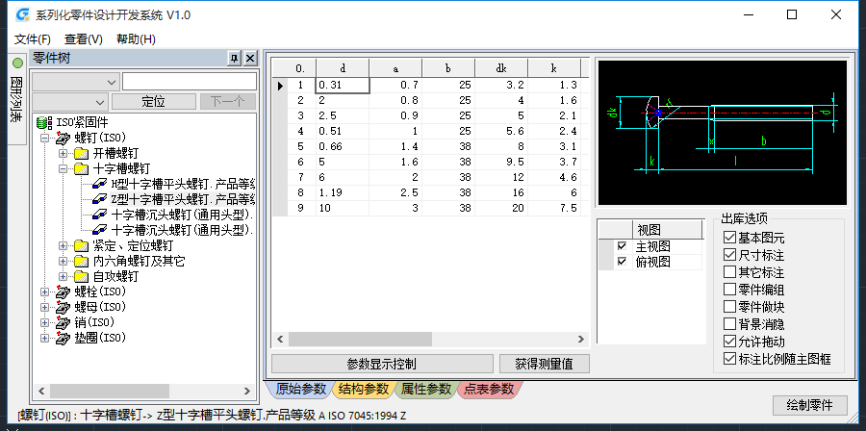Click the 垫圈(ISO) category icon
Viewport: 866px width, 431px height.
click(63, 338)
